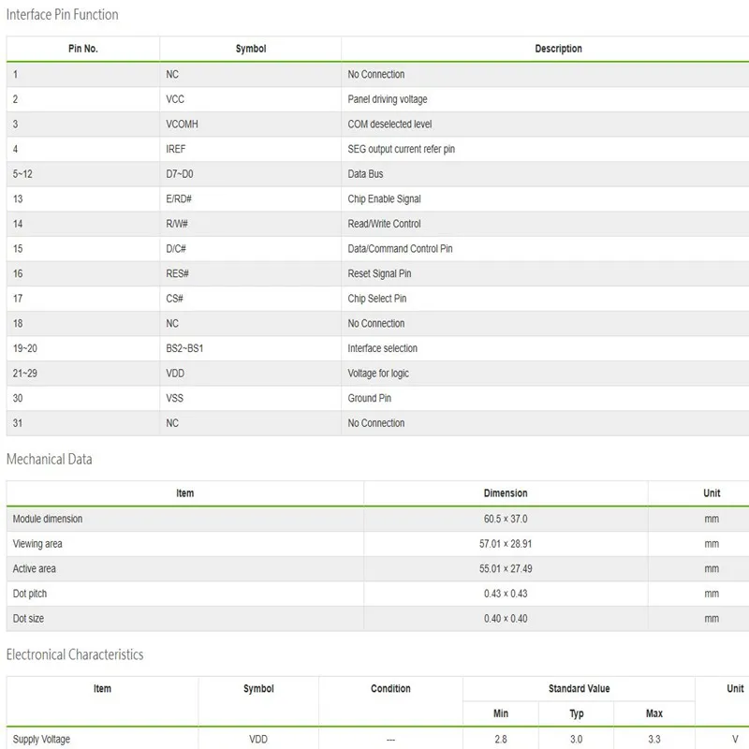Select the BS2~BS1 symbol cell
Screen dimensions: 749x749
click(184, 348)
